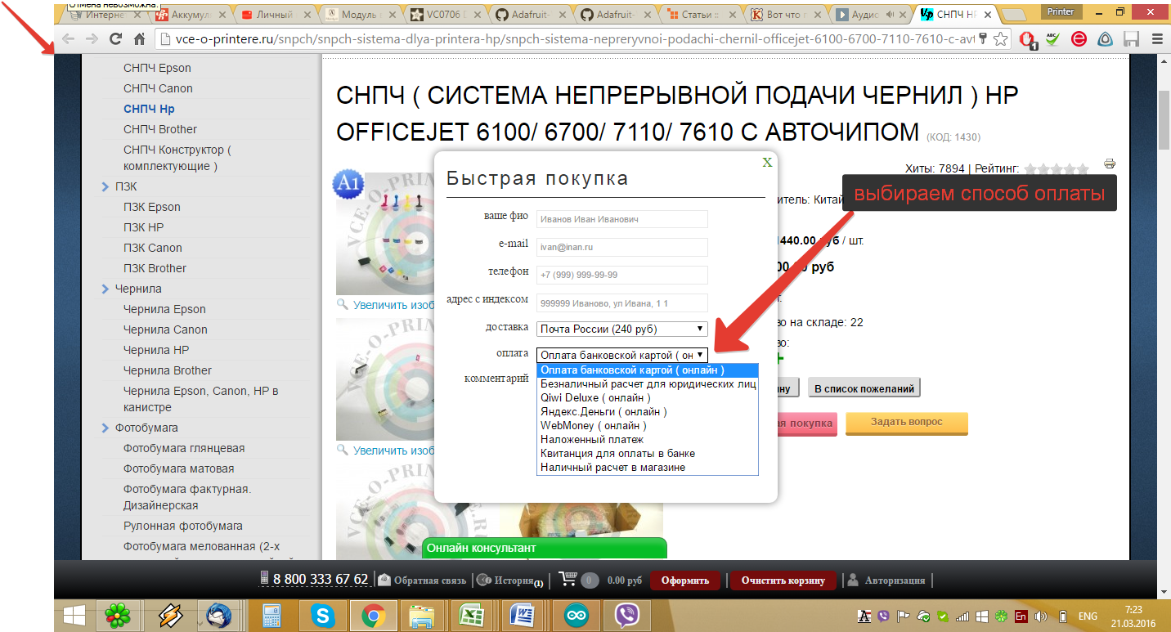Viewport: 1171px width, 632px height.
Task: Click the browser reload icon
Action: point(115,39)
